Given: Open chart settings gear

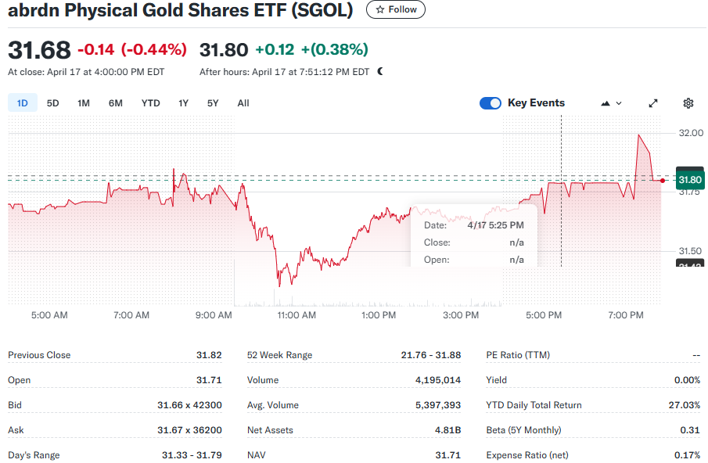Looking at the screenshot, I should pyautogui.click(x=688, y=103).
